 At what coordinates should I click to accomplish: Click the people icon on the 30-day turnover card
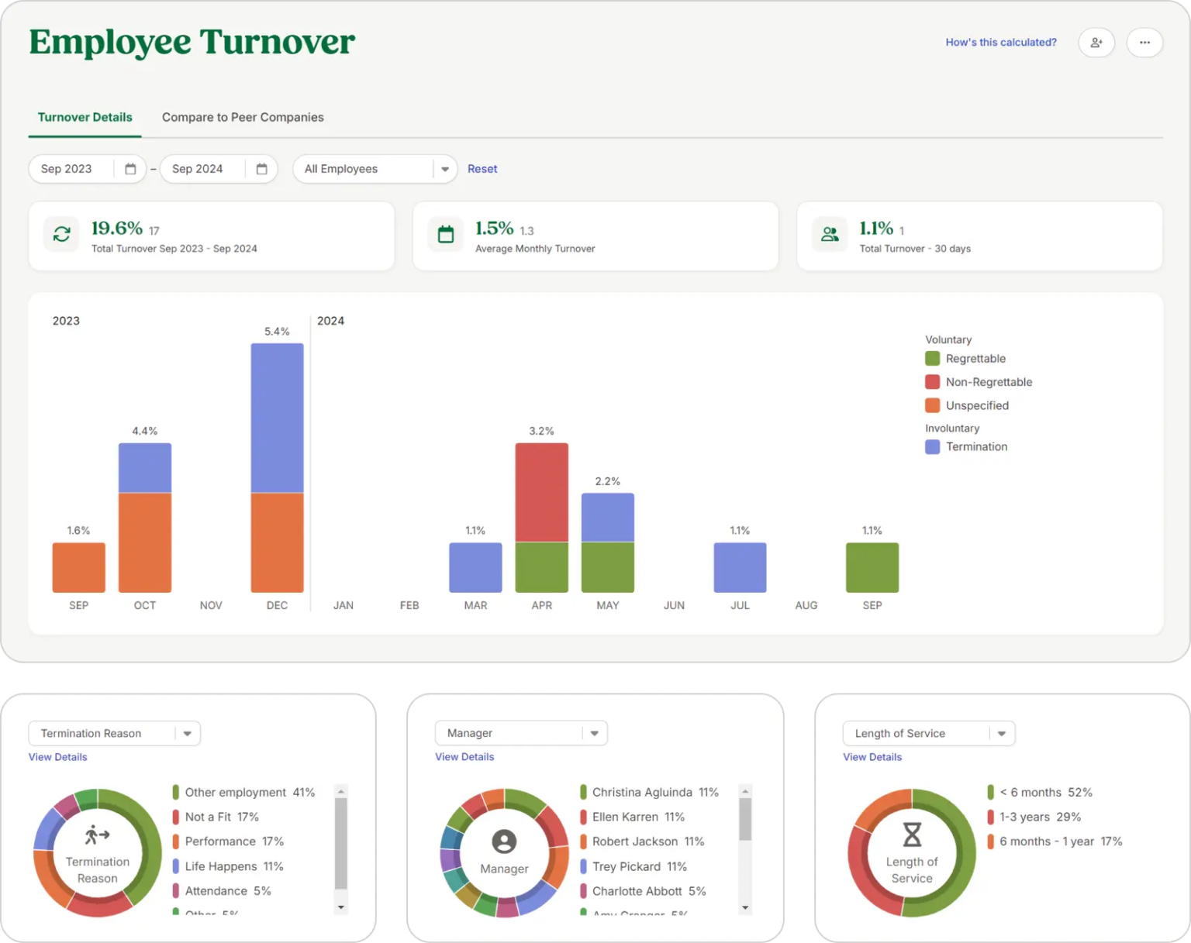(x=830, y=234)
